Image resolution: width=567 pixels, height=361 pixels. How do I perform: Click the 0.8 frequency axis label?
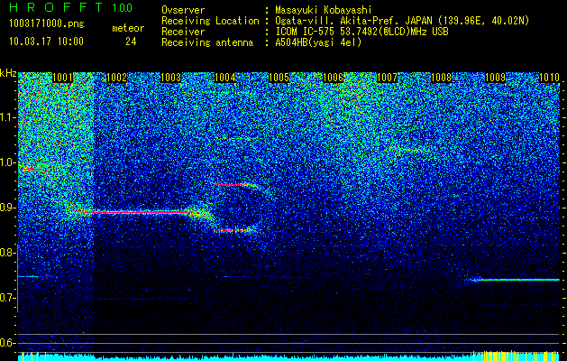[x=7, y=253]
